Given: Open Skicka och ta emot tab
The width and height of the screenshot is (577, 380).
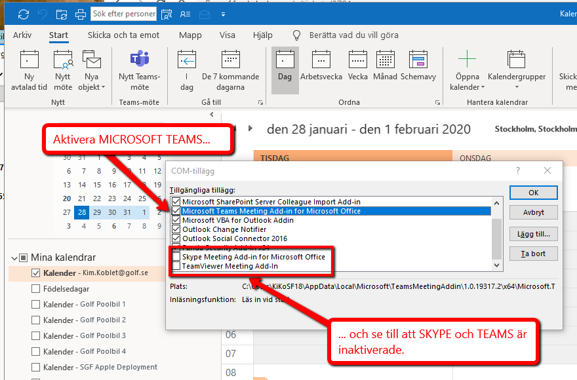Looking at the screenshot, I should (123, 35).
